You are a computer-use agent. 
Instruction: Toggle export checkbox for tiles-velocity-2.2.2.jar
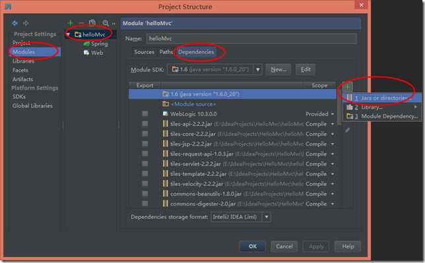coord(145,184)
